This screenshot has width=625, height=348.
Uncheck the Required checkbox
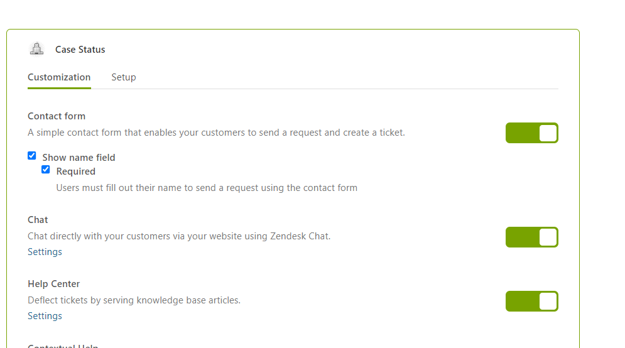46,170
